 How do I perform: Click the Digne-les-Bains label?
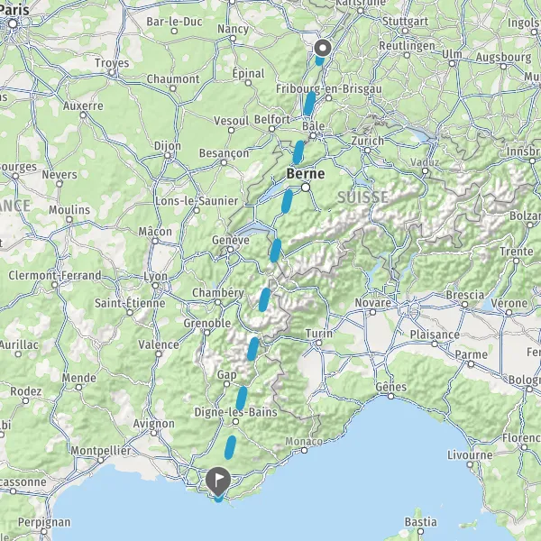click(235, 412)
